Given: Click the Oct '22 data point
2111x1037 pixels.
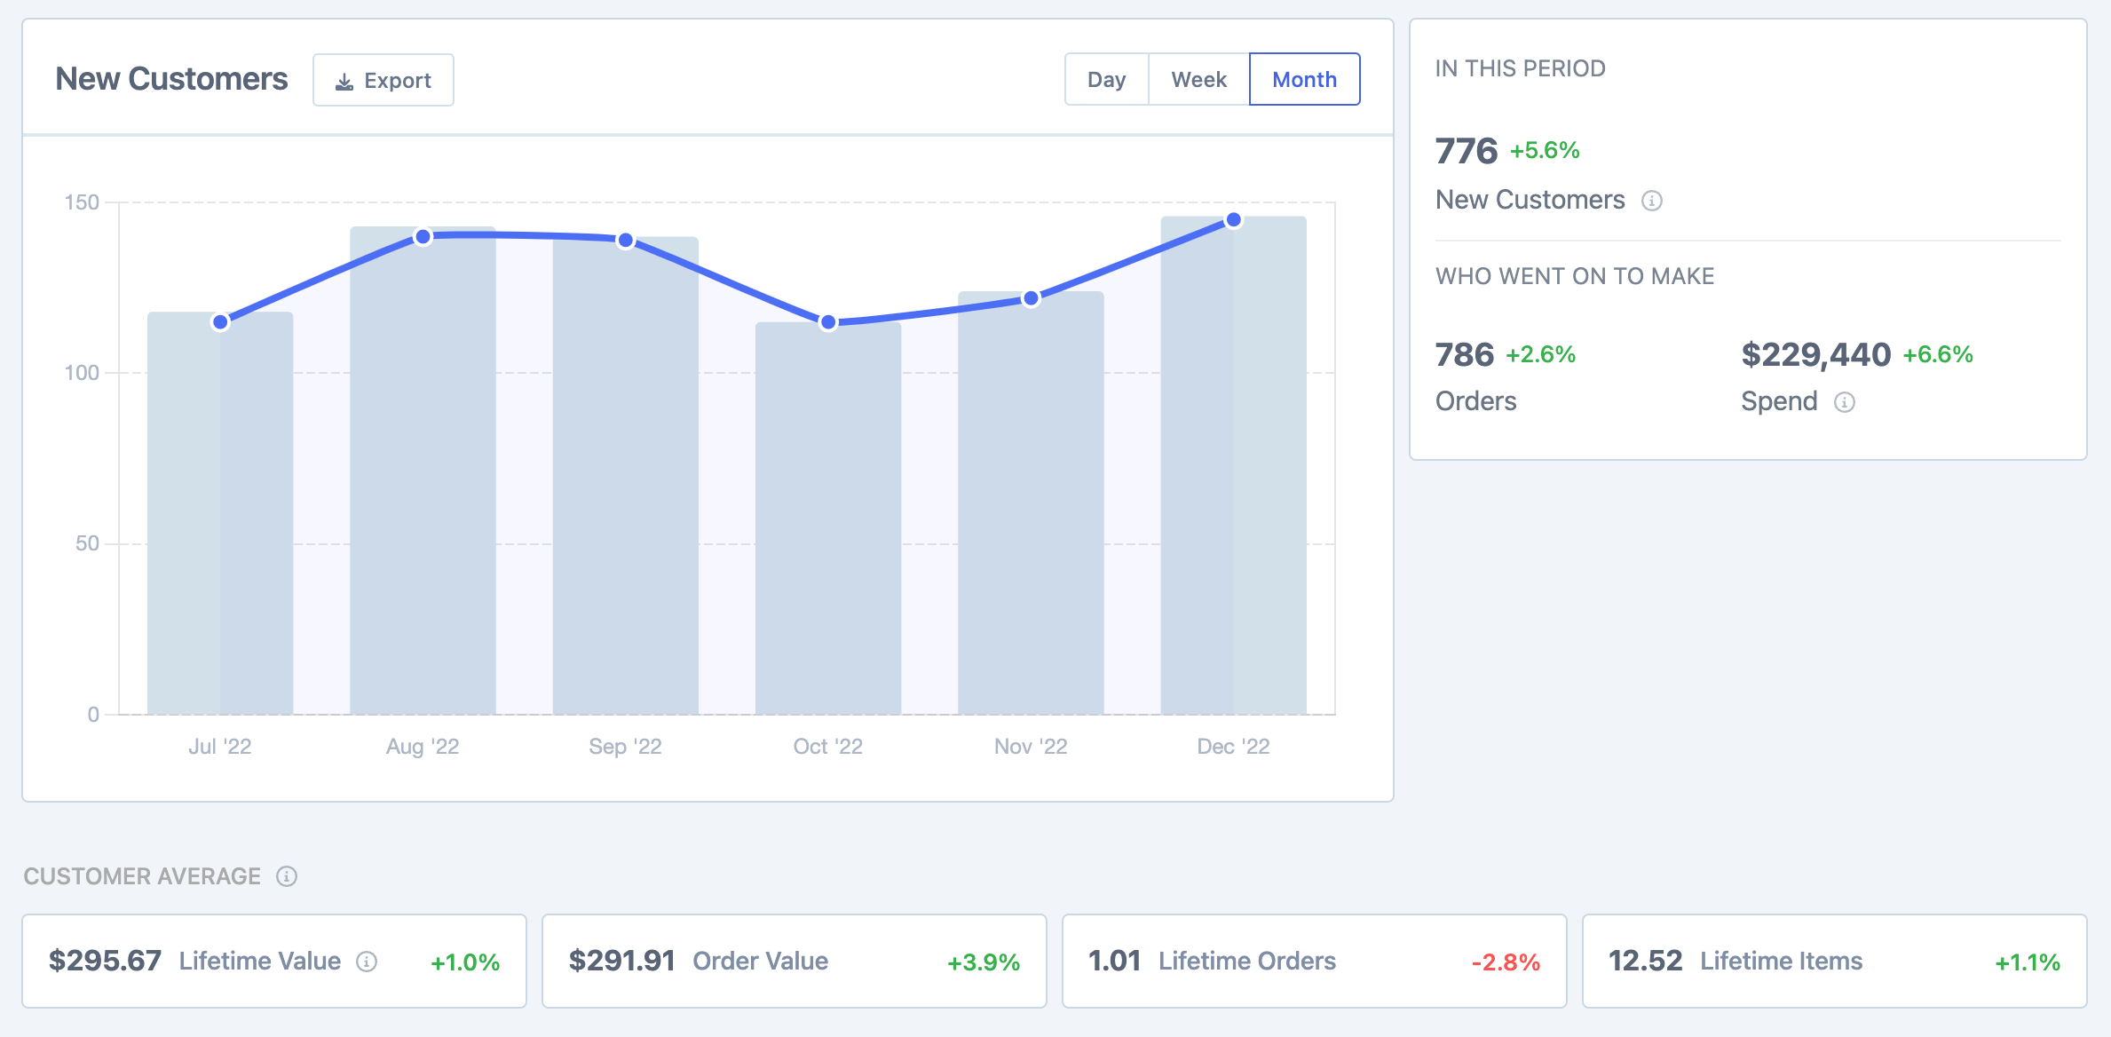Looking at the screenshot, I should pos(828,322).
